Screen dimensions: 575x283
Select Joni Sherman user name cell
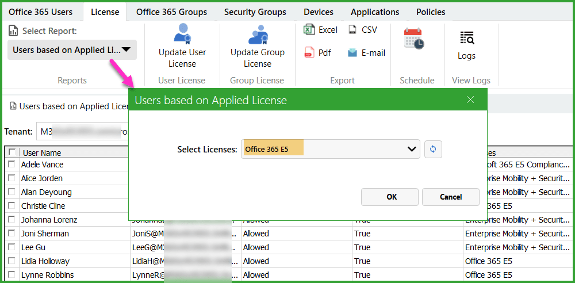[74, 234]
